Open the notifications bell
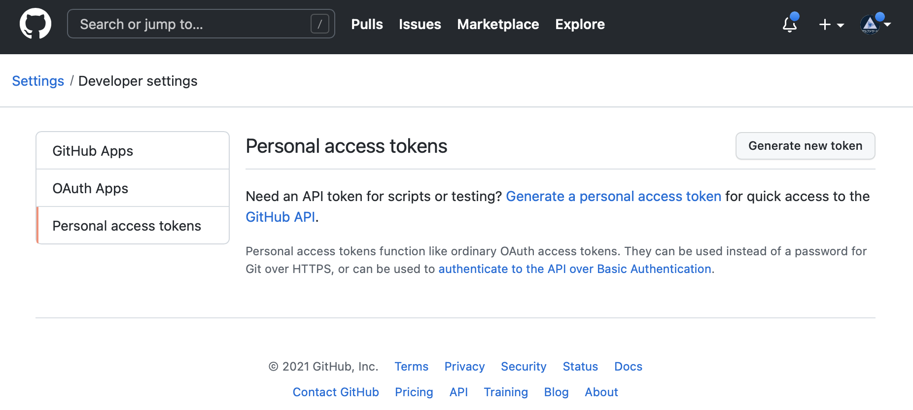Image resolution: width=913 pixels, height=410 pixels. [790, 24]
